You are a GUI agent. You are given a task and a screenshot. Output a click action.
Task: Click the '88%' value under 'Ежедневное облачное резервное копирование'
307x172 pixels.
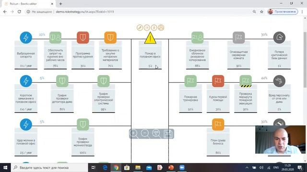(x=197, y=66)
